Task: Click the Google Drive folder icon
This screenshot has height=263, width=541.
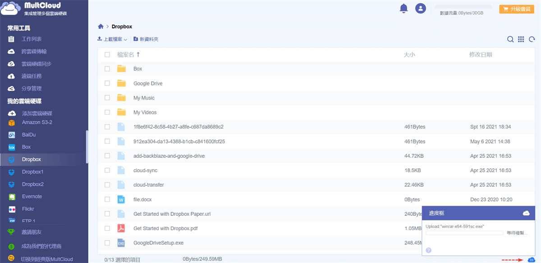Action: coord(121,83)
